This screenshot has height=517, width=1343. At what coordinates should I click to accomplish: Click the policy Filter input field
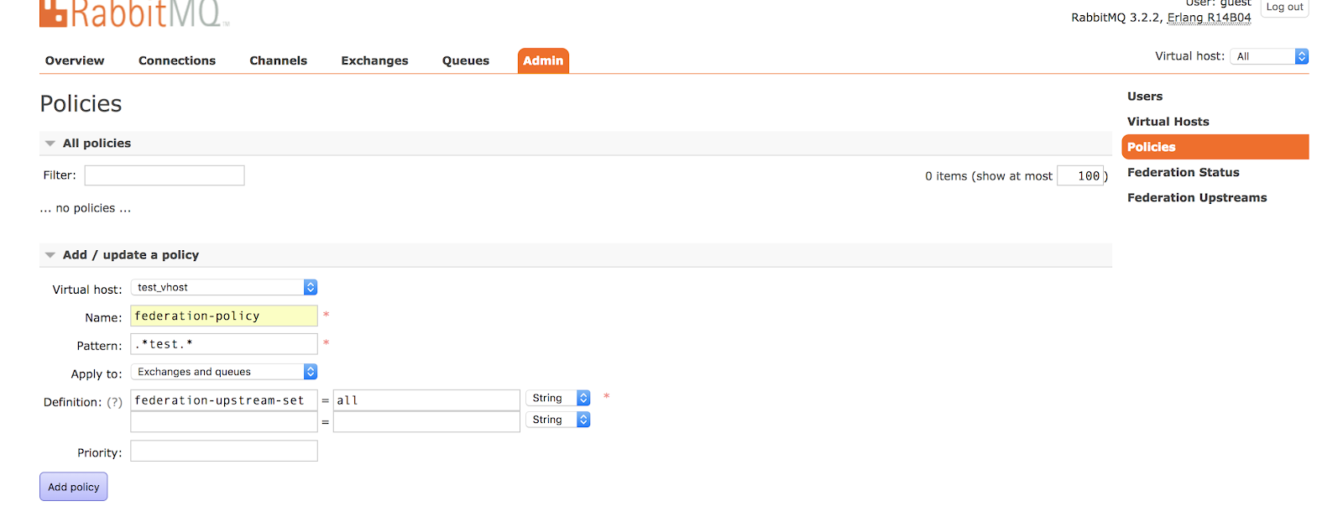point(164,175)
